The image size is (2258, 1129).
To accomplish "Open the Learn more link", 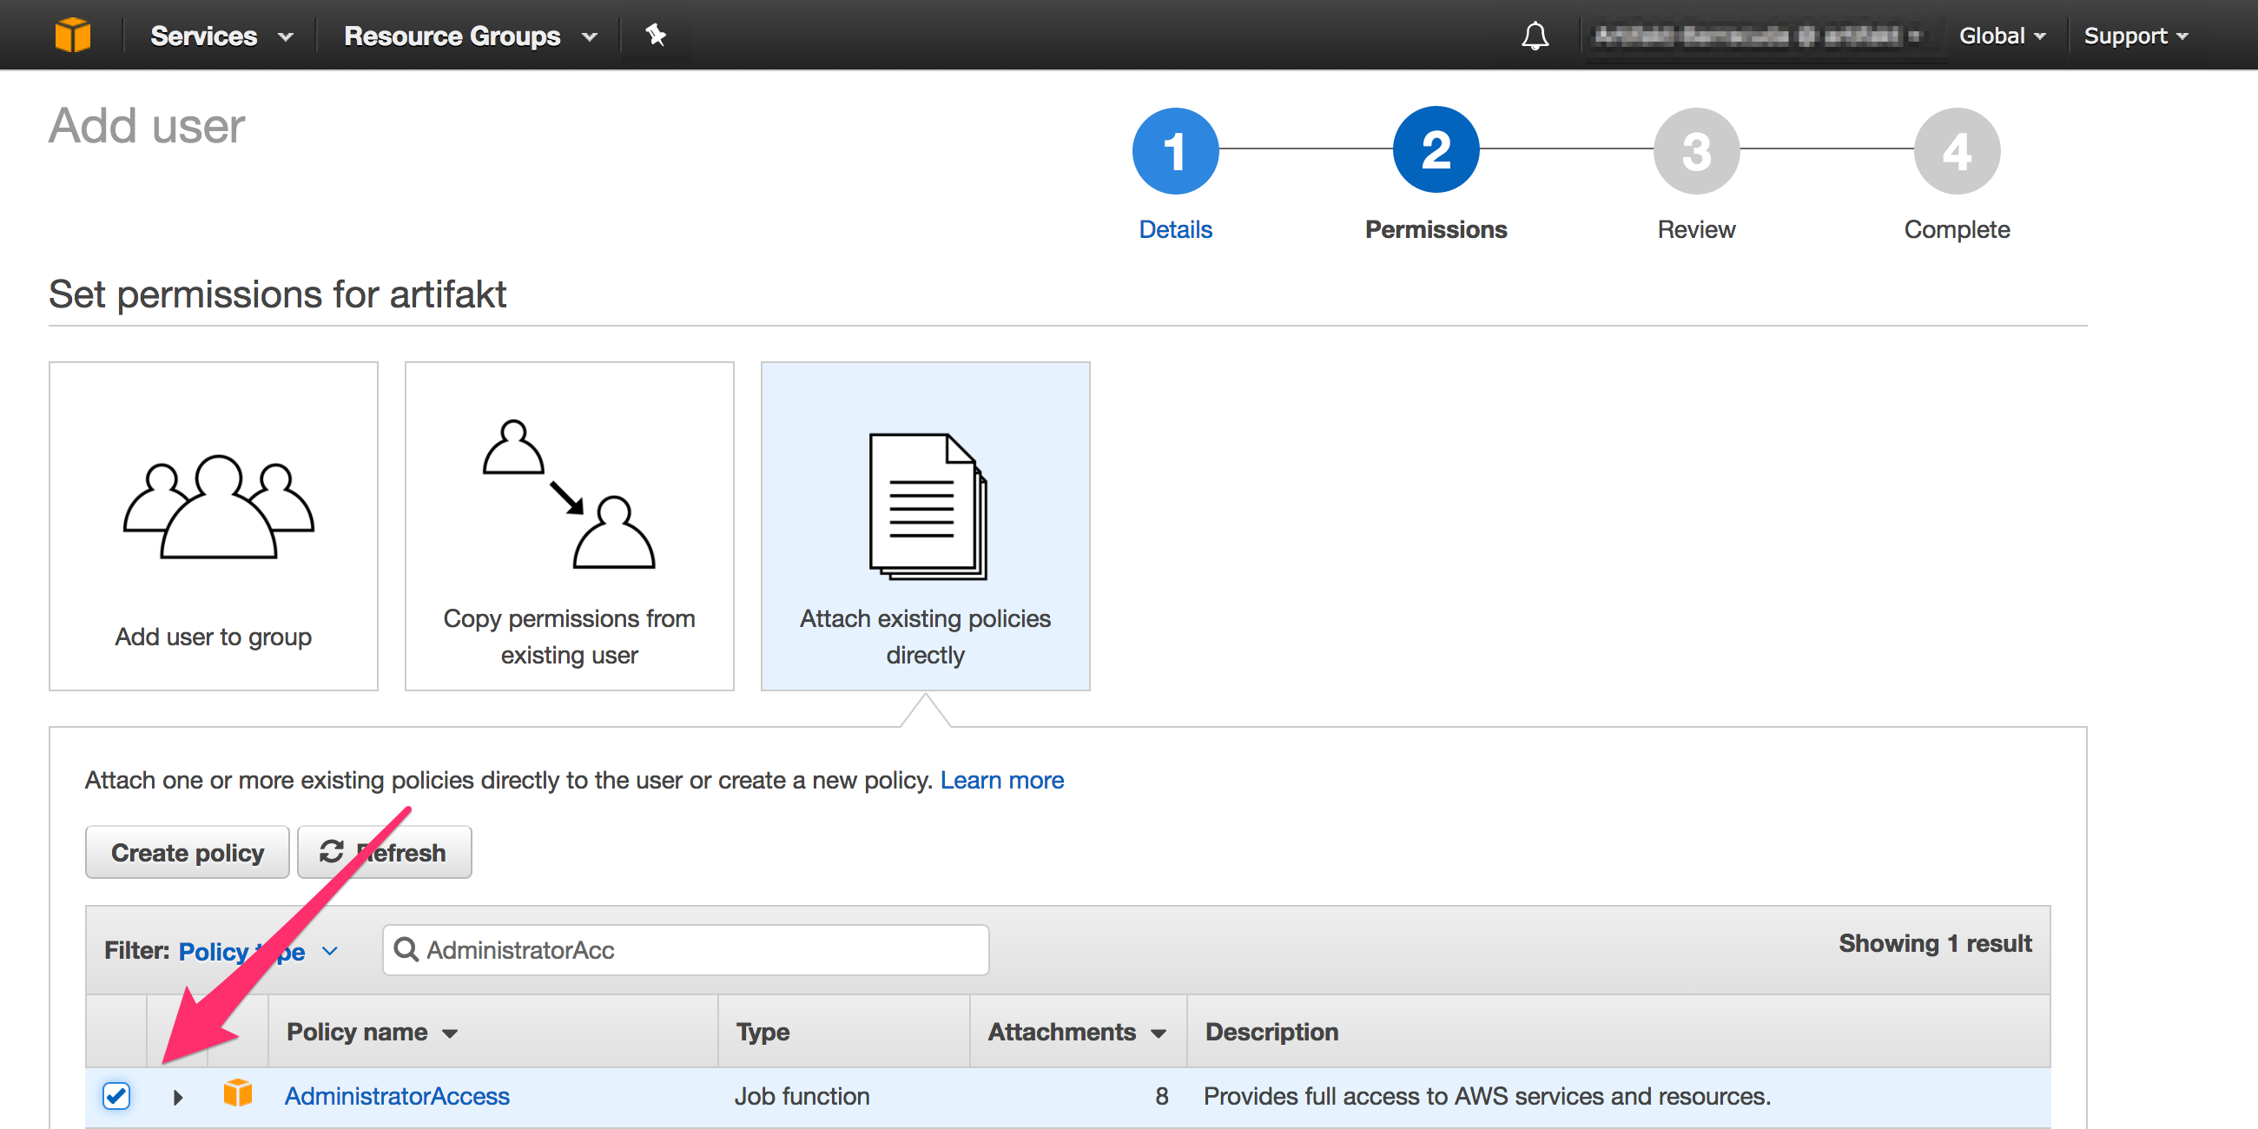I will (1002, 780).
